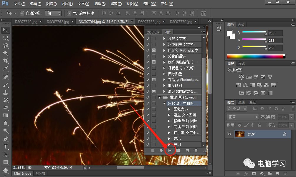296x177 pixels.
Task: Open the layer filter 类型 dropdown
Action: point(237,108)
